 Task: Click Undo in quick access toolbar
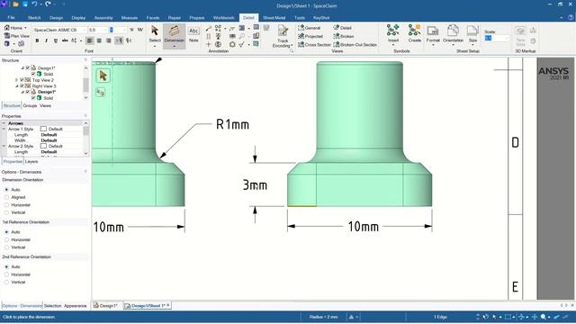click(34, 4)
